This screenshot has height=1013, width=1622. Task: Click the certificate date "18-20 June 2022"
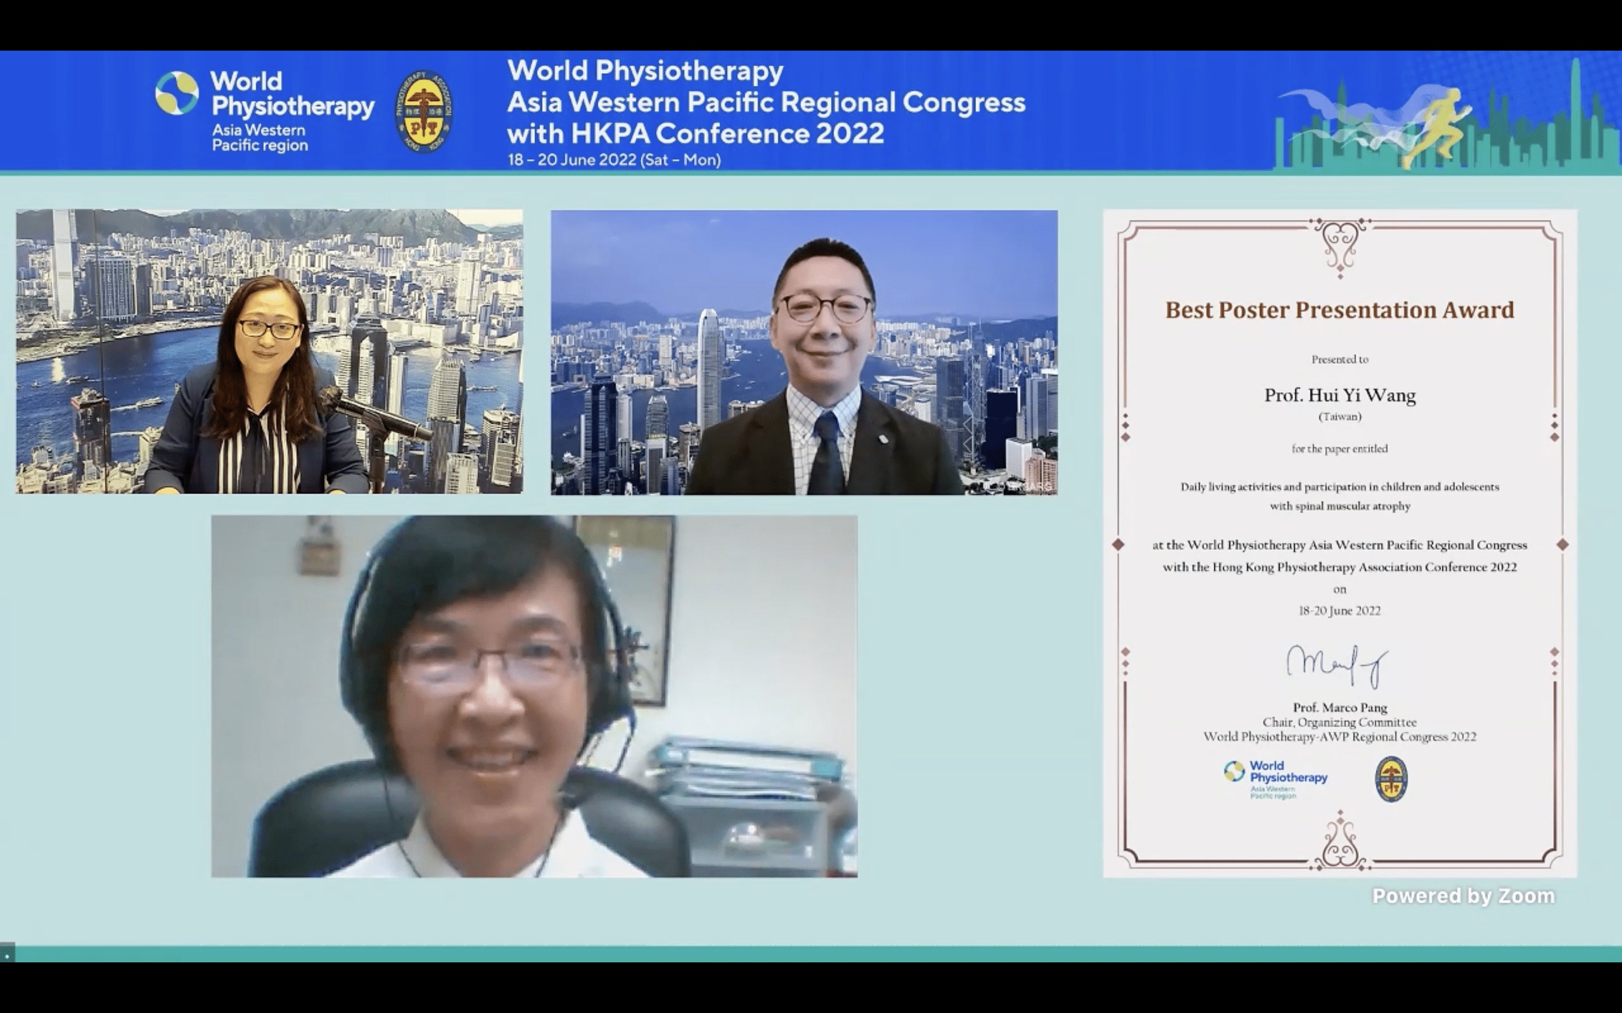click(x=1340, y=611)
